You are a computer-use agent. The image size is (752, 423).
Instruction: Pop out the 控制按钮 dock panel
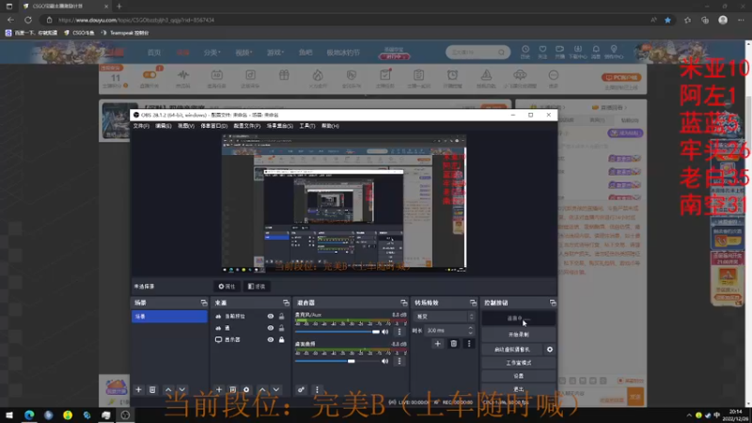[553, 303]
